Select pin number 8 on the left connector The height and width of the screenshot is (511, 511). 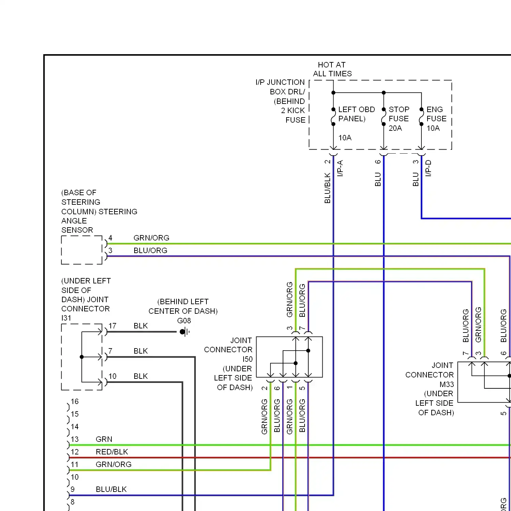pyautogui.click(x=73, y=502)
